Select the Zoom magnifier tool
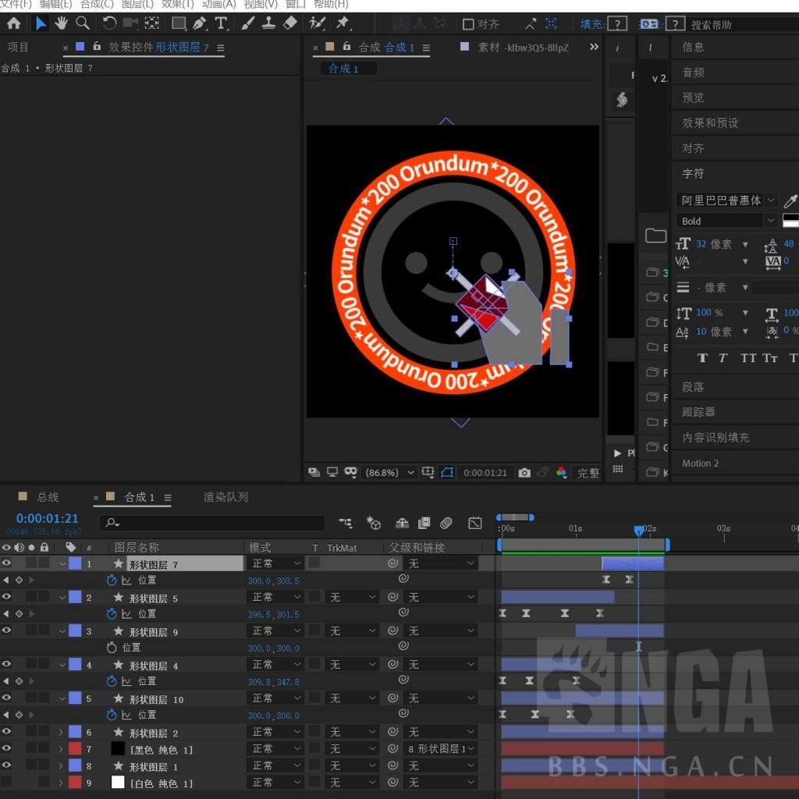Image resolution: width=799 pixels, height=799 pixels. 83,23
